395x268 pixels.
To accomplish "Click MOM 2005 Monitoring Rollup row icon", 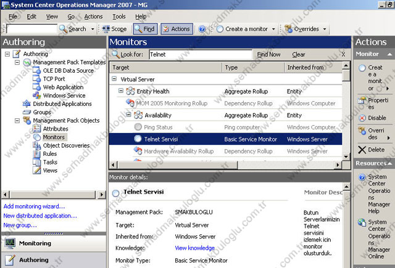I will 130,103.
